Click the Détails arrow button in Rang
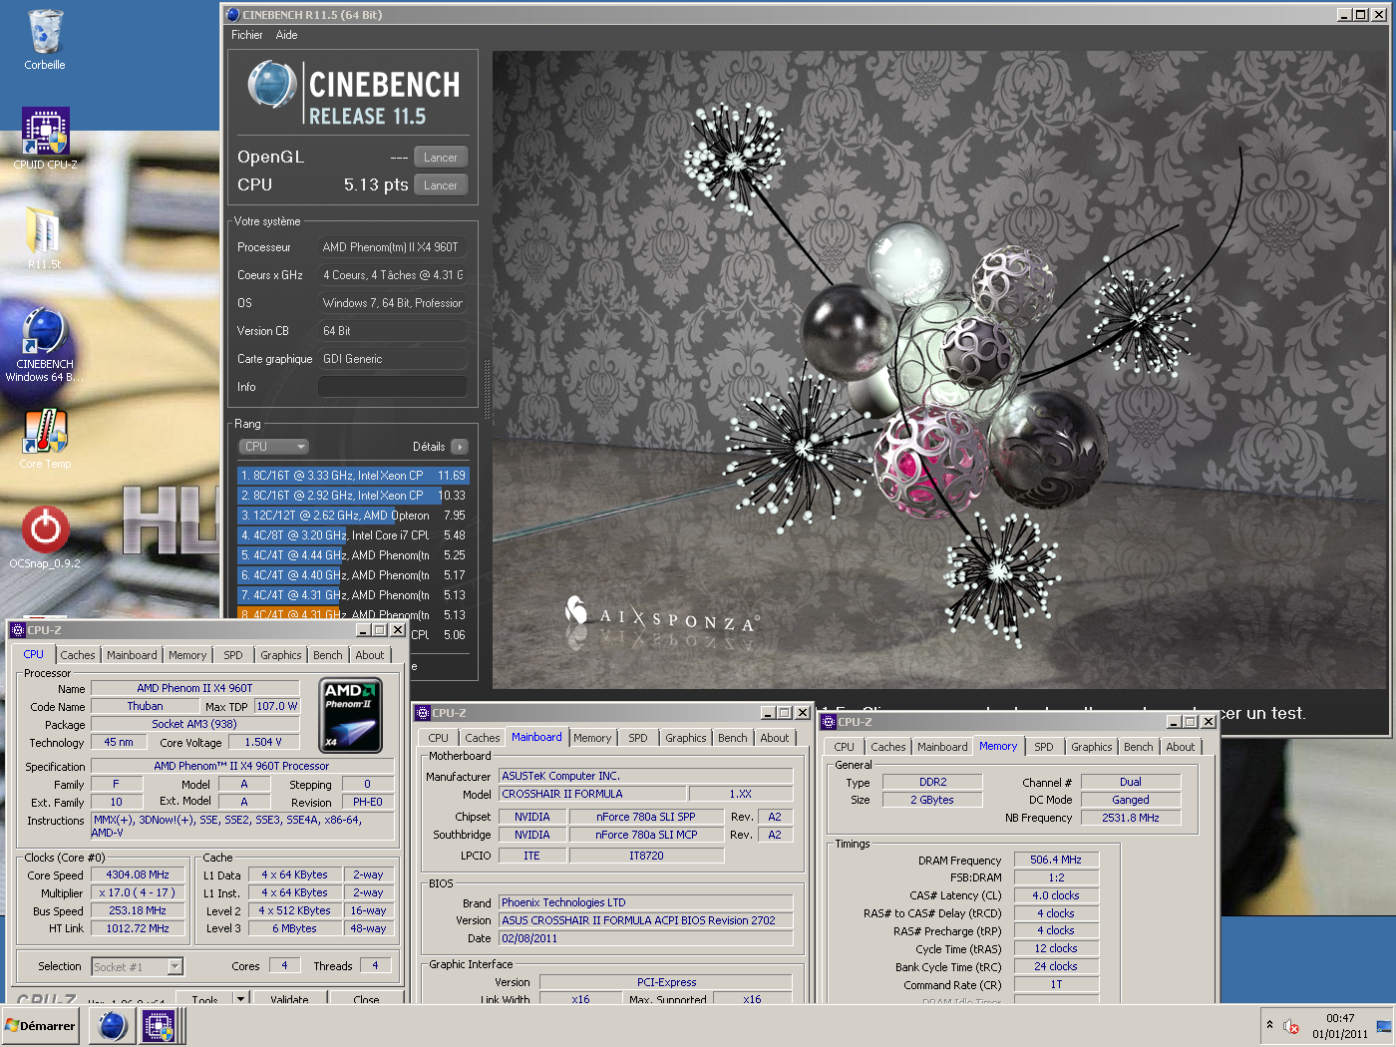The height and width of the screenshot is (1047, 1396). tap(459, 447)
